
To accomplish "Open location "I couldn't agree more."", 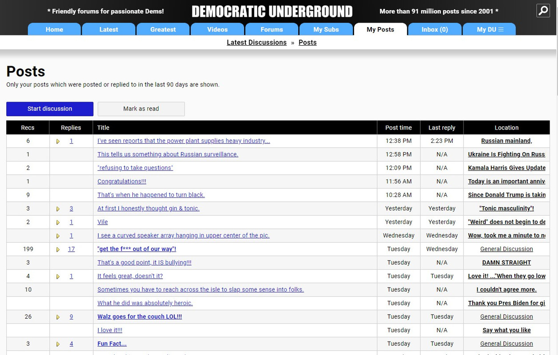I will coord(506,290).
